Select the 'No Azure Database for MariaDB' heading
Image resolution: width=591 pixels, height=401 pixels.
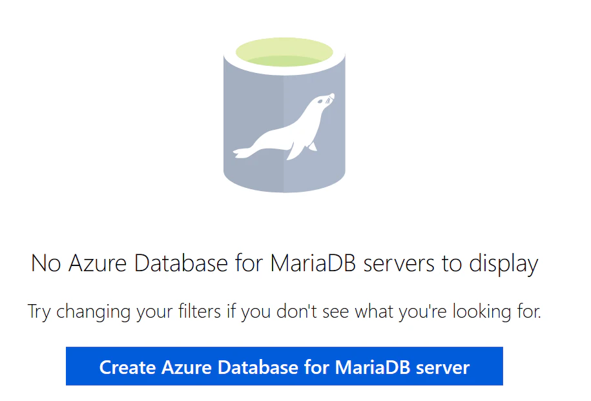click(285, 263)
